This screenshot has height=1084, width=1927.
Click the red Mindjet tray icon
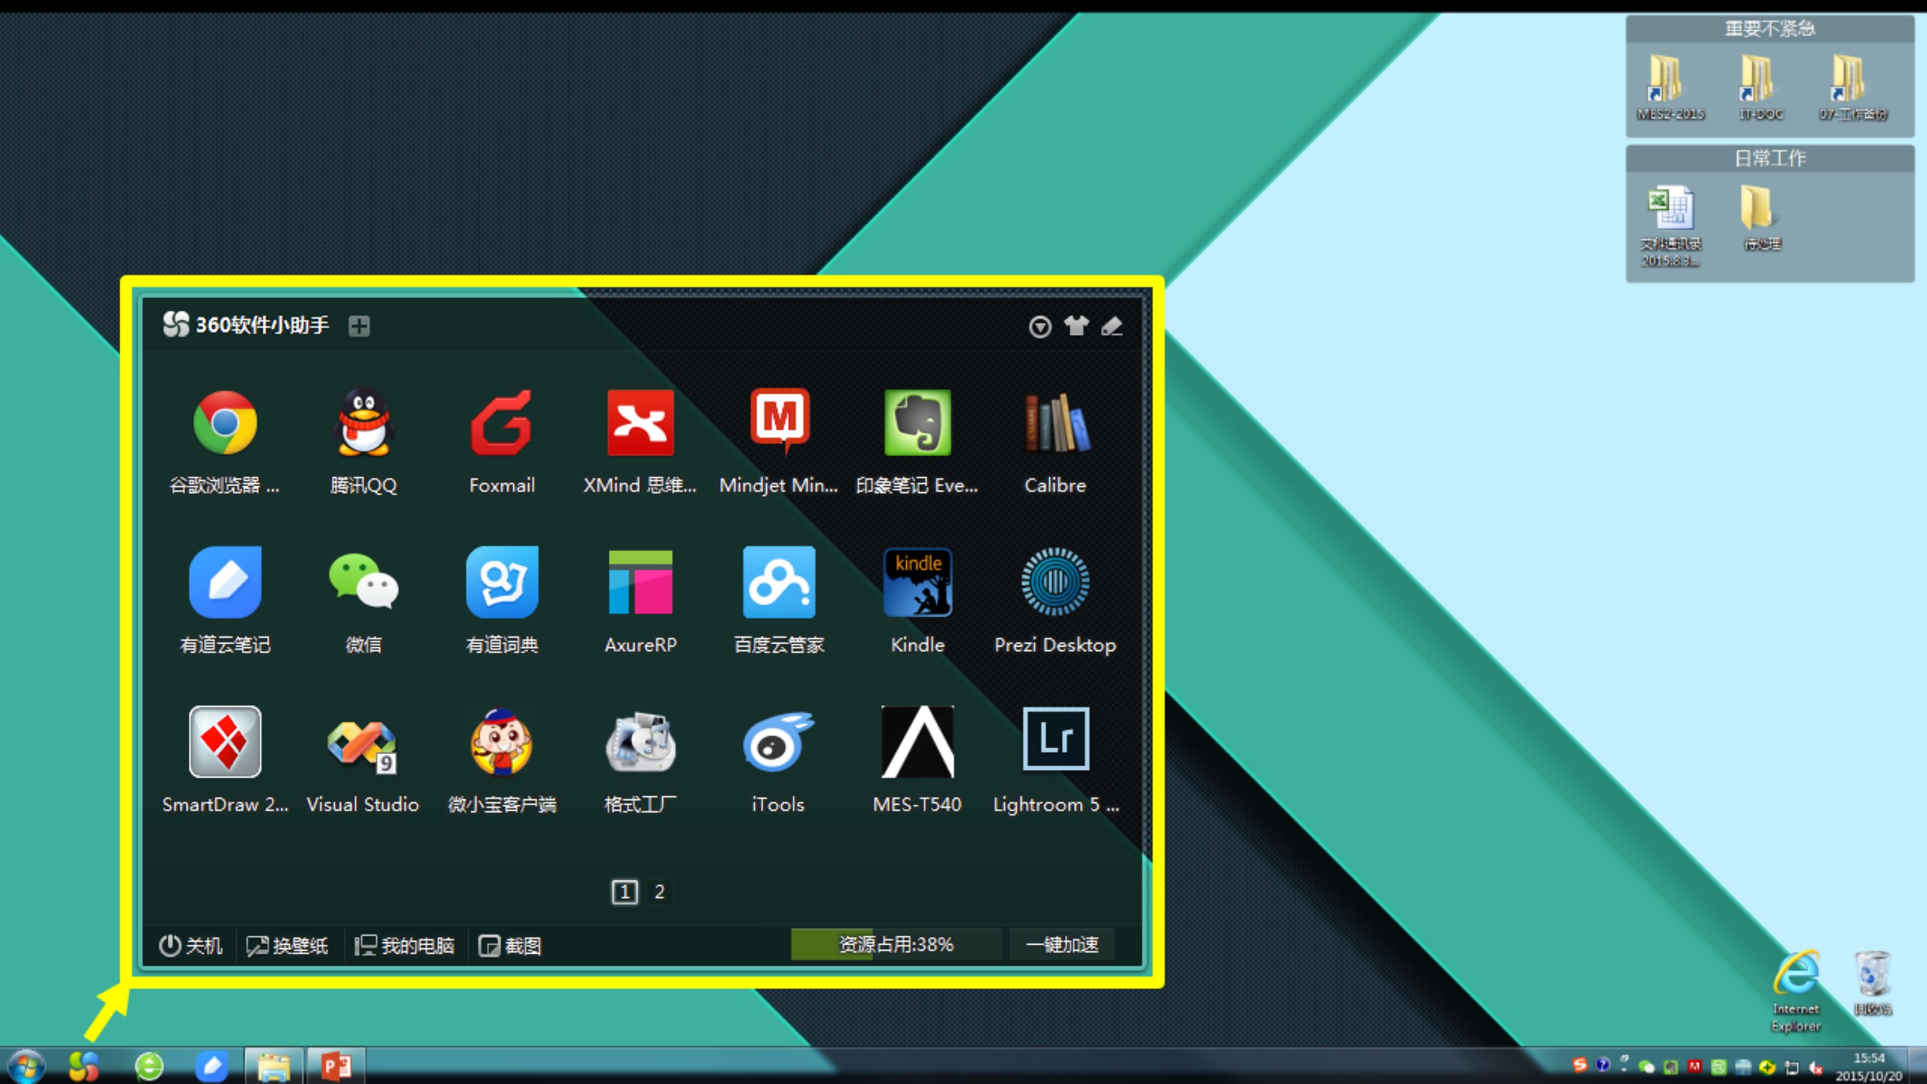(1694, 1066)
